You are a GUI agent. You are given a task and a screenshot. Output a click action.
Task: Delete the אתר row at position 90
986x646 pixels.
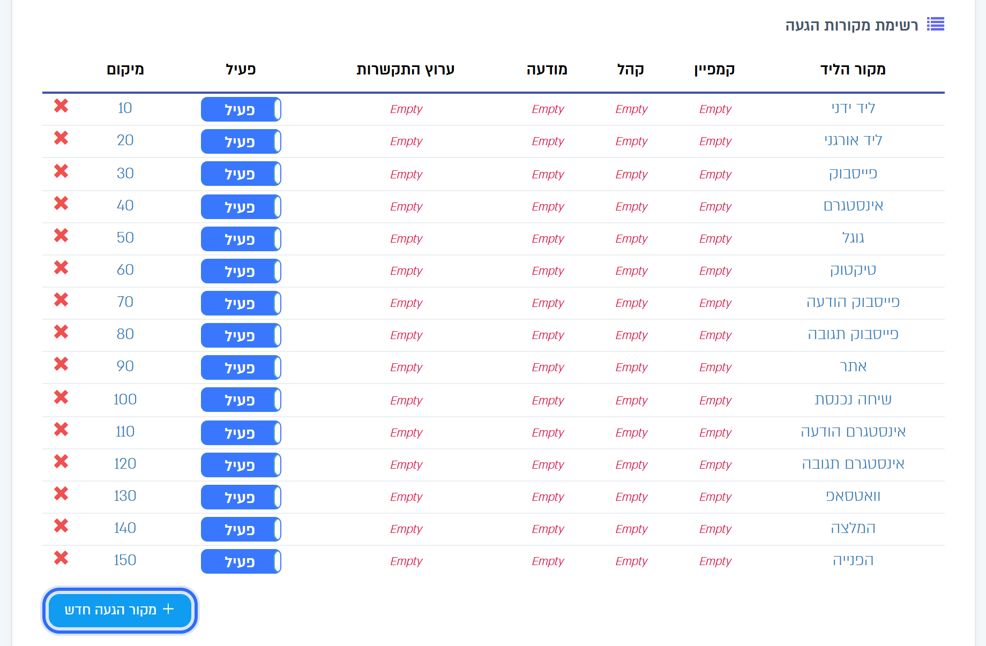61,364
